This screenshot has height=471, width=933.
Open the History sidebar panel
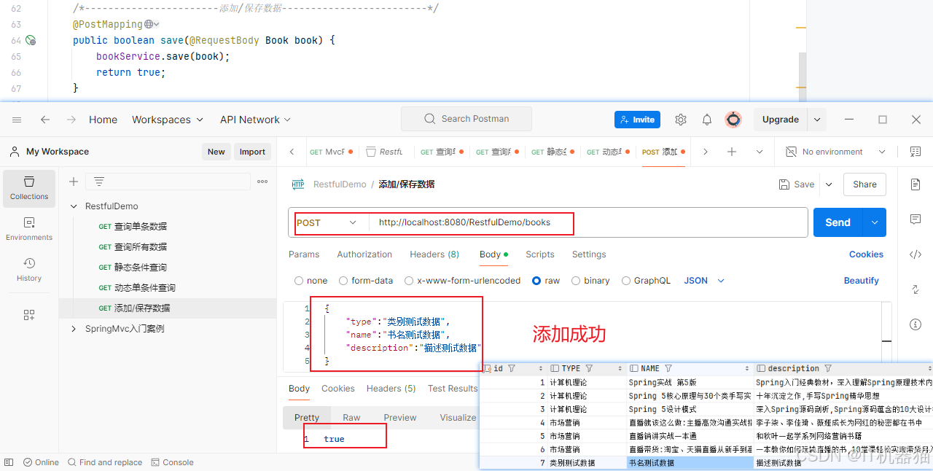point(29,269)
